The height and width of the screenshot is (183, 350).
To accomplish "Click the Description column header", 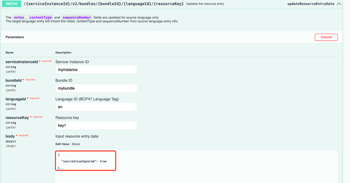I will (x=64, y=52).
